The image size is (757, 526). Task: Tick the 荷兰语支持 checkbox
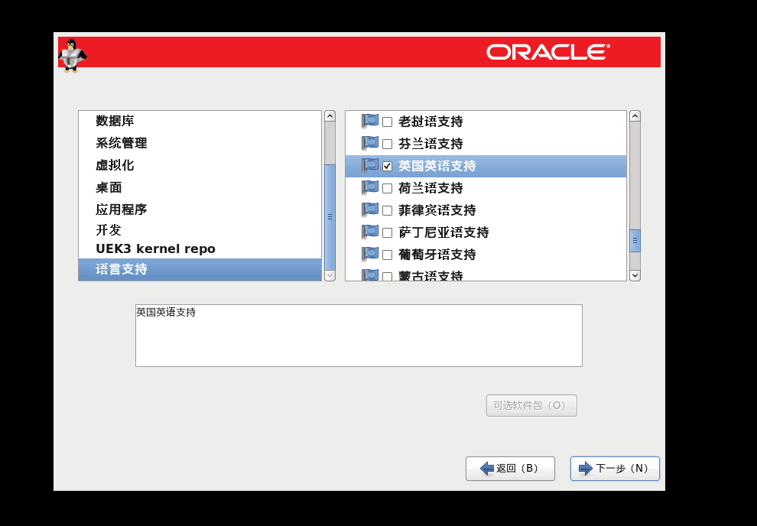point(388,188)
